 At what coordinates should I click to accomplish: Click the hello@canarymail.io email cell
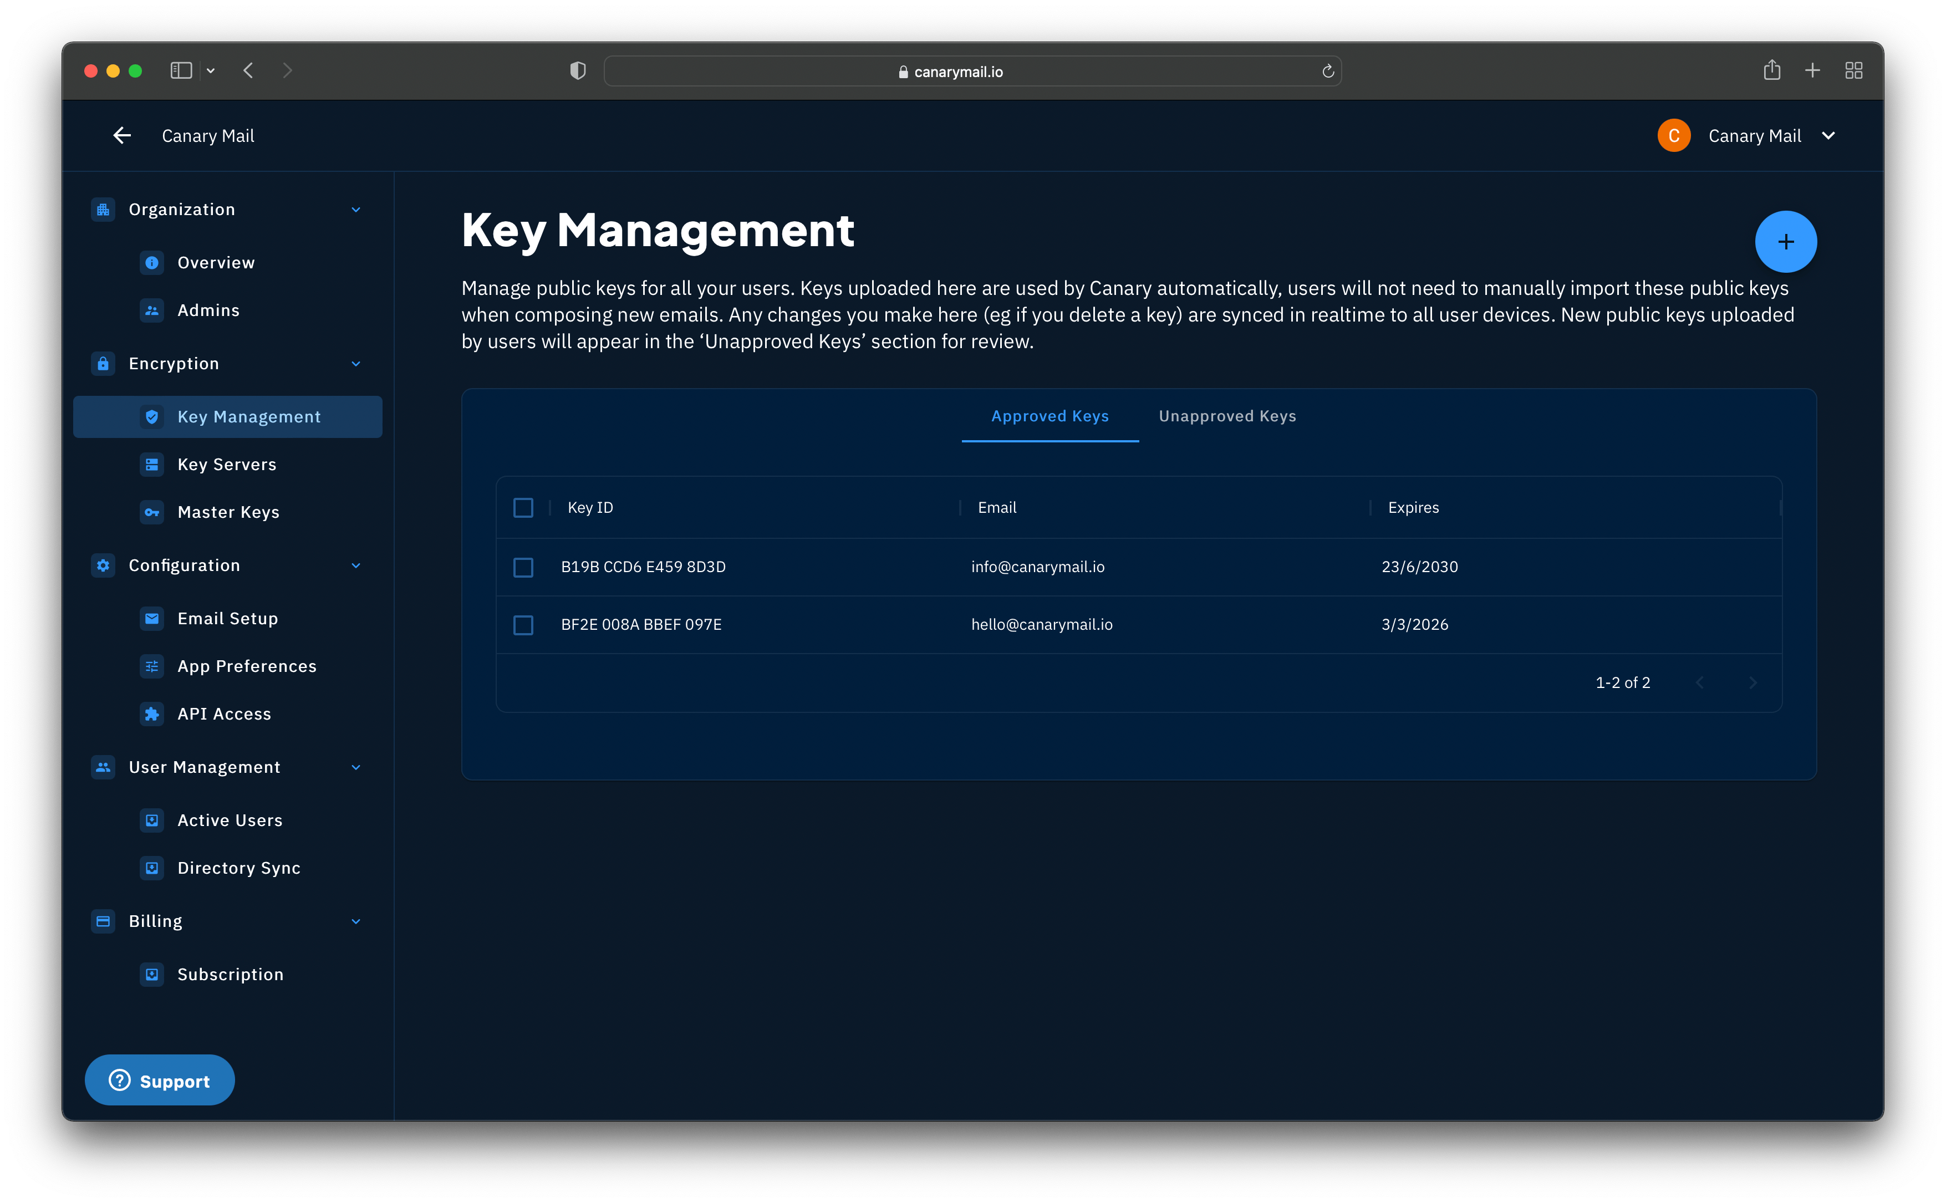pos(1041,625)
